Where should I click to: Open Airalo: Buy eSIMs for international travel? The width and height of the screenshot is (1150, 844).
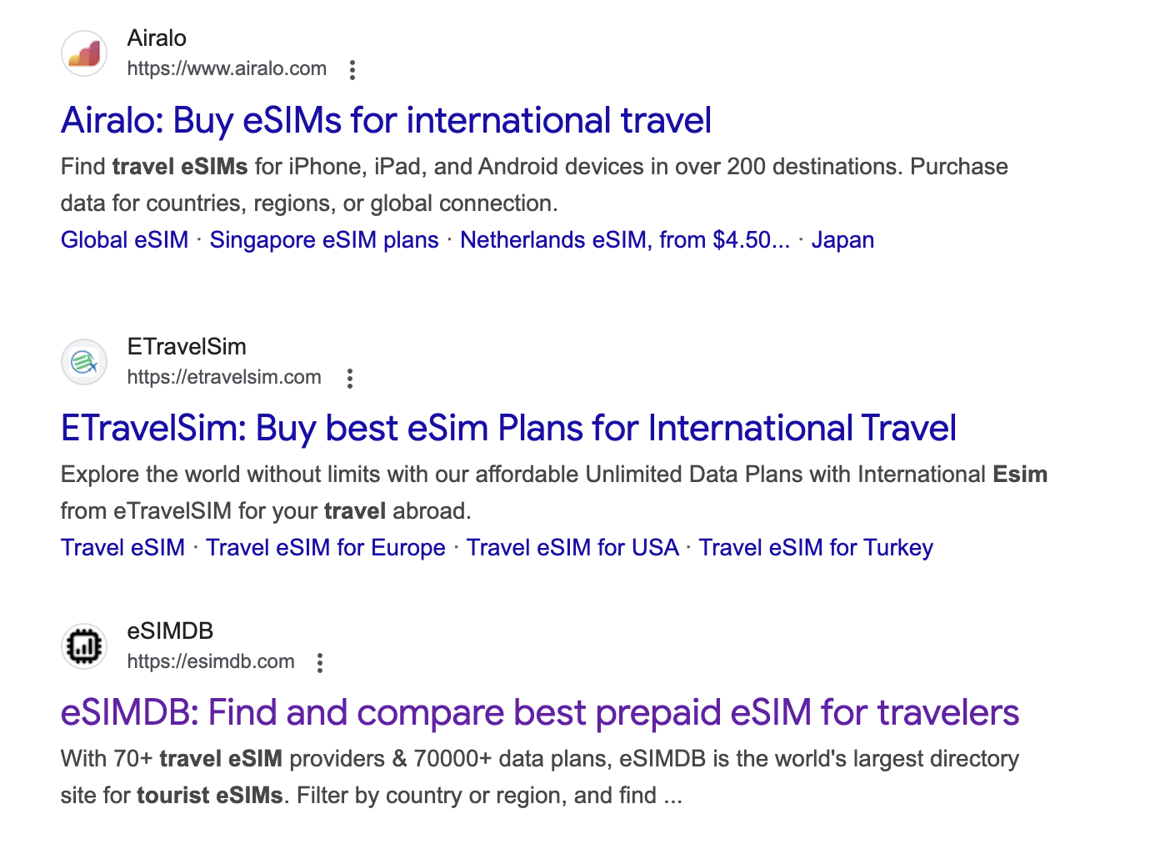tap(387, 120)
